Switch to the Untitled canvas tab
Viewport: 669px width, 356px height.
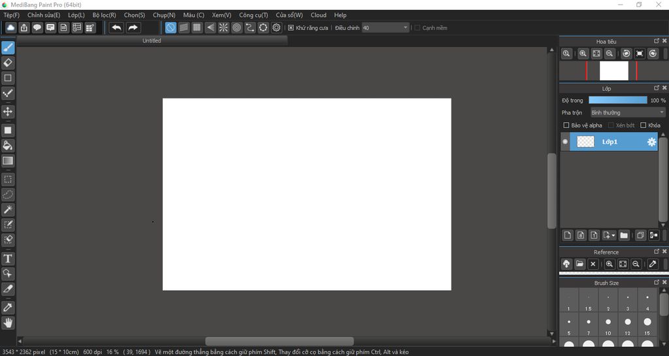(x=152, y=40)
